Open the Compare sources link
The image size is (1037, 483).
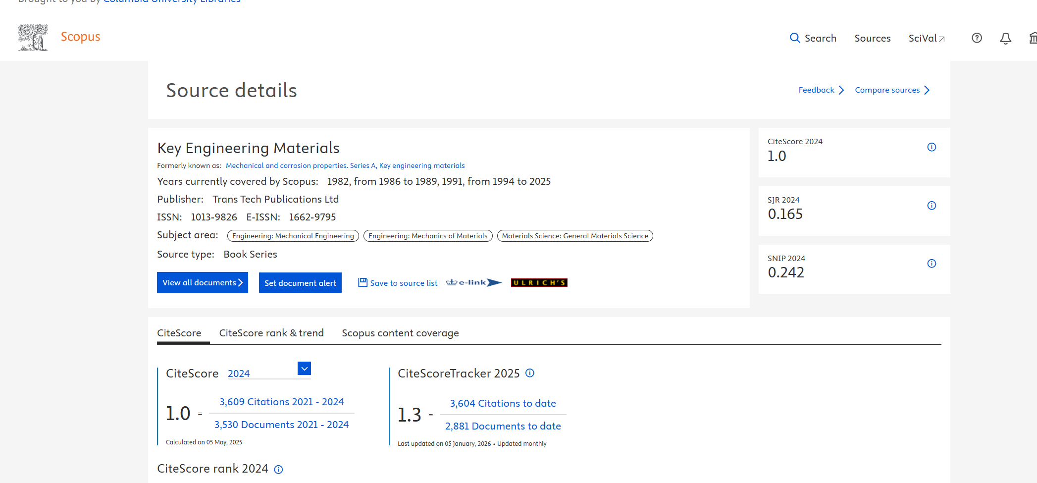pyautogui.click(x=892, y=90)
